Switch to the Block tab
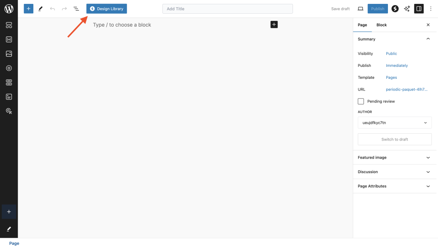Screen dimensions: 438x246 [381, 25]
